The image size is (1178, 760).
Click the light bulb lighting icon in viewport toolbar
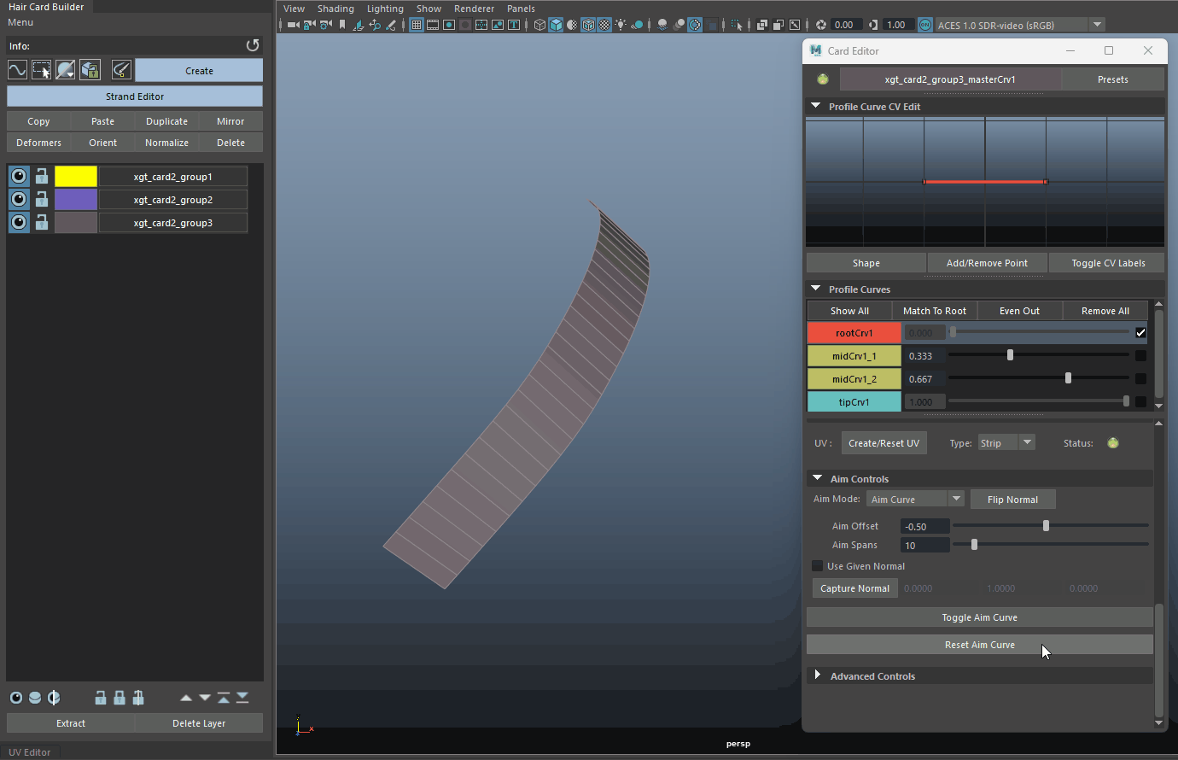pyautogui.click(x=621, y=25)
